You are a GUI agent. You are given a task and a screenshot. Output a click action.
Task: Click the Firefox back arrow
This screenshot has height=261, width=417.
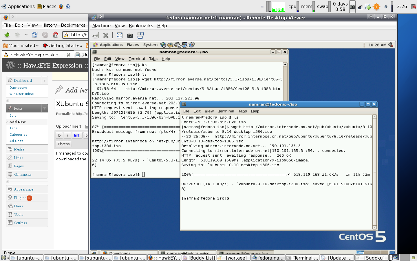coord(7,35)
